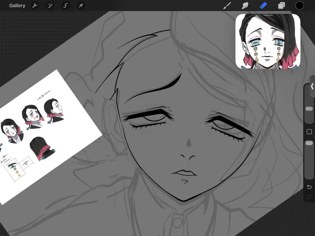Image resolution: width=315 pixels, height=236 pixels.
Task: Open the Layers panel
Action: [x=282, y=6]
